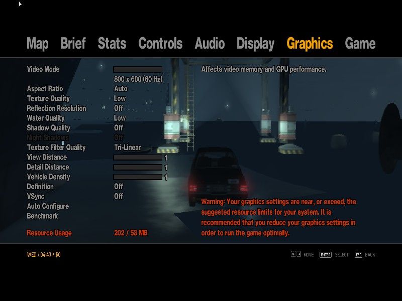Select the Vehicle Density label

(48, 177)
